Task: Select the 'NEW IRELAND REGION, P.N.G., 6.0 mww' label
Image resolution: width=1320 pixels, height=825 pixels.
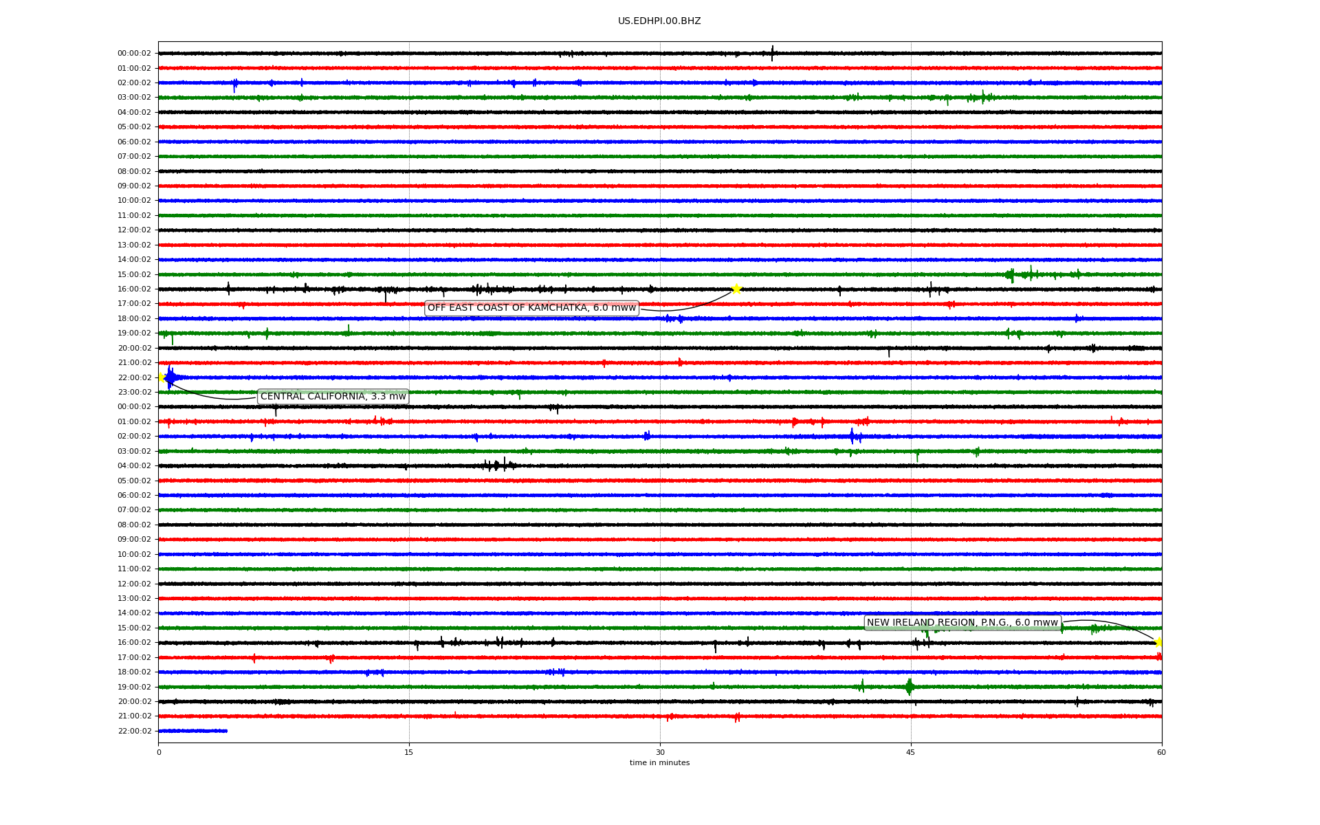Action: (x=962, y=623)
